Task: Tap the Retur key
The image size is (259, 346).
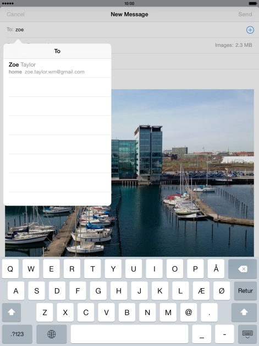Action: point(245,290)
